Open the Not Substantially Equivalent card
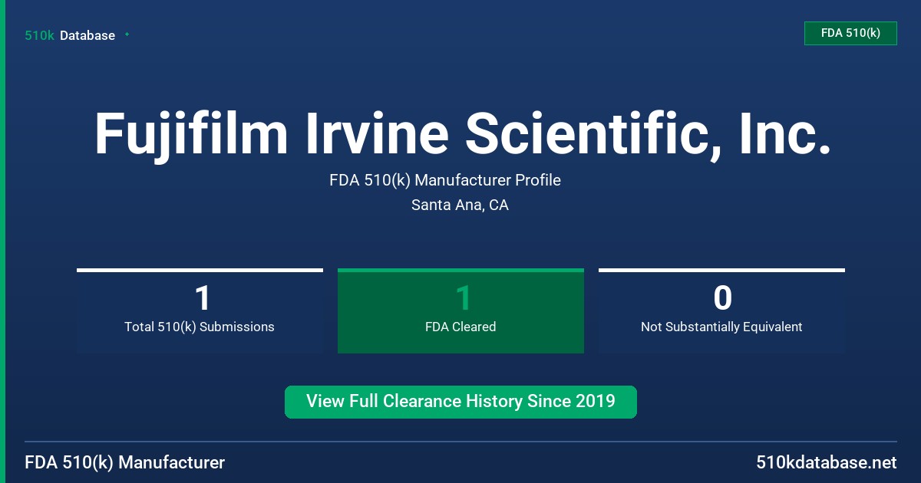 tap(721, 310)
